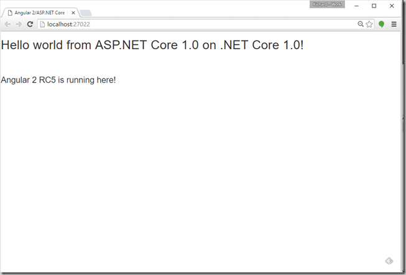Open the Richard - Work profile button
Viewport: 406px width, 275px height.
pyautogui.click(x=327, y=4)
